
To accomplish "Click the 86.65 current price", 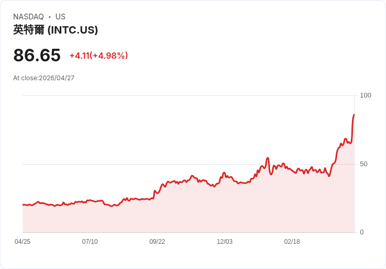I will (x=37, y=55).
